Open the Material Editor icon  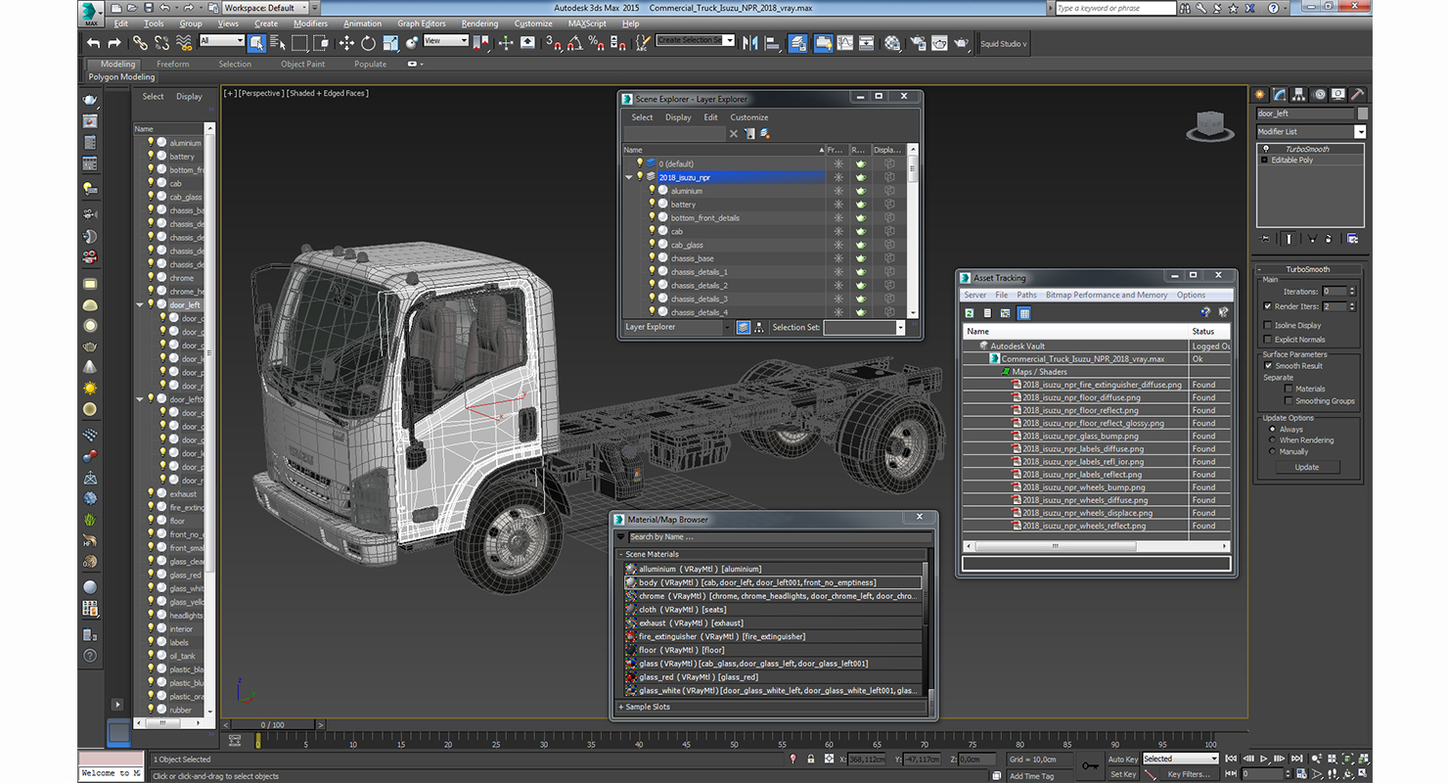tap(892, 43)
